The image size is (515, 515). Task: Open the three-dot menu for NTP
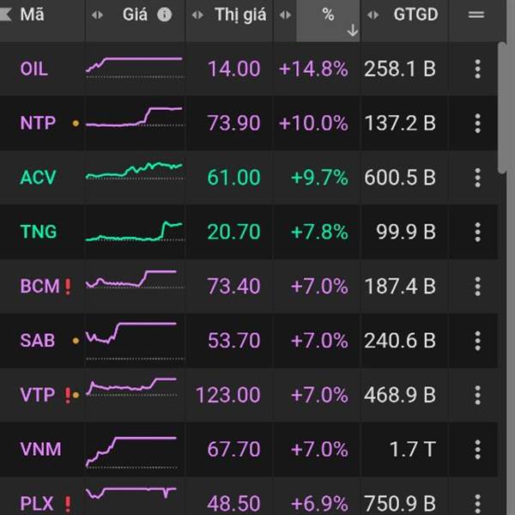pos(477,124)
